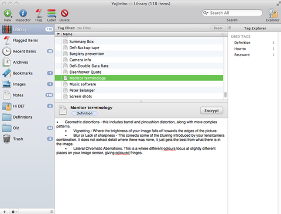The image size is (281, 214).
Task: Reset the tag filter
Action: tap(218, 28)
